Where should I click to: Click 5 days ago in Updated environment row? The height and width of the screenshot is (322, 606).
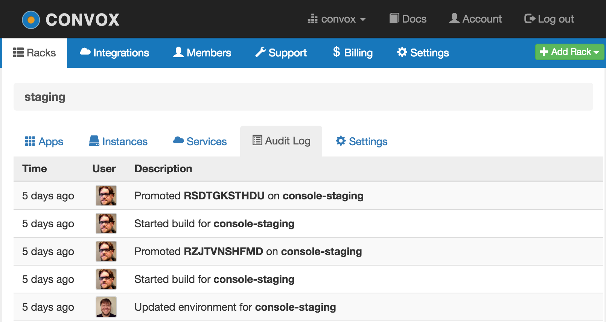click(48, 307)
